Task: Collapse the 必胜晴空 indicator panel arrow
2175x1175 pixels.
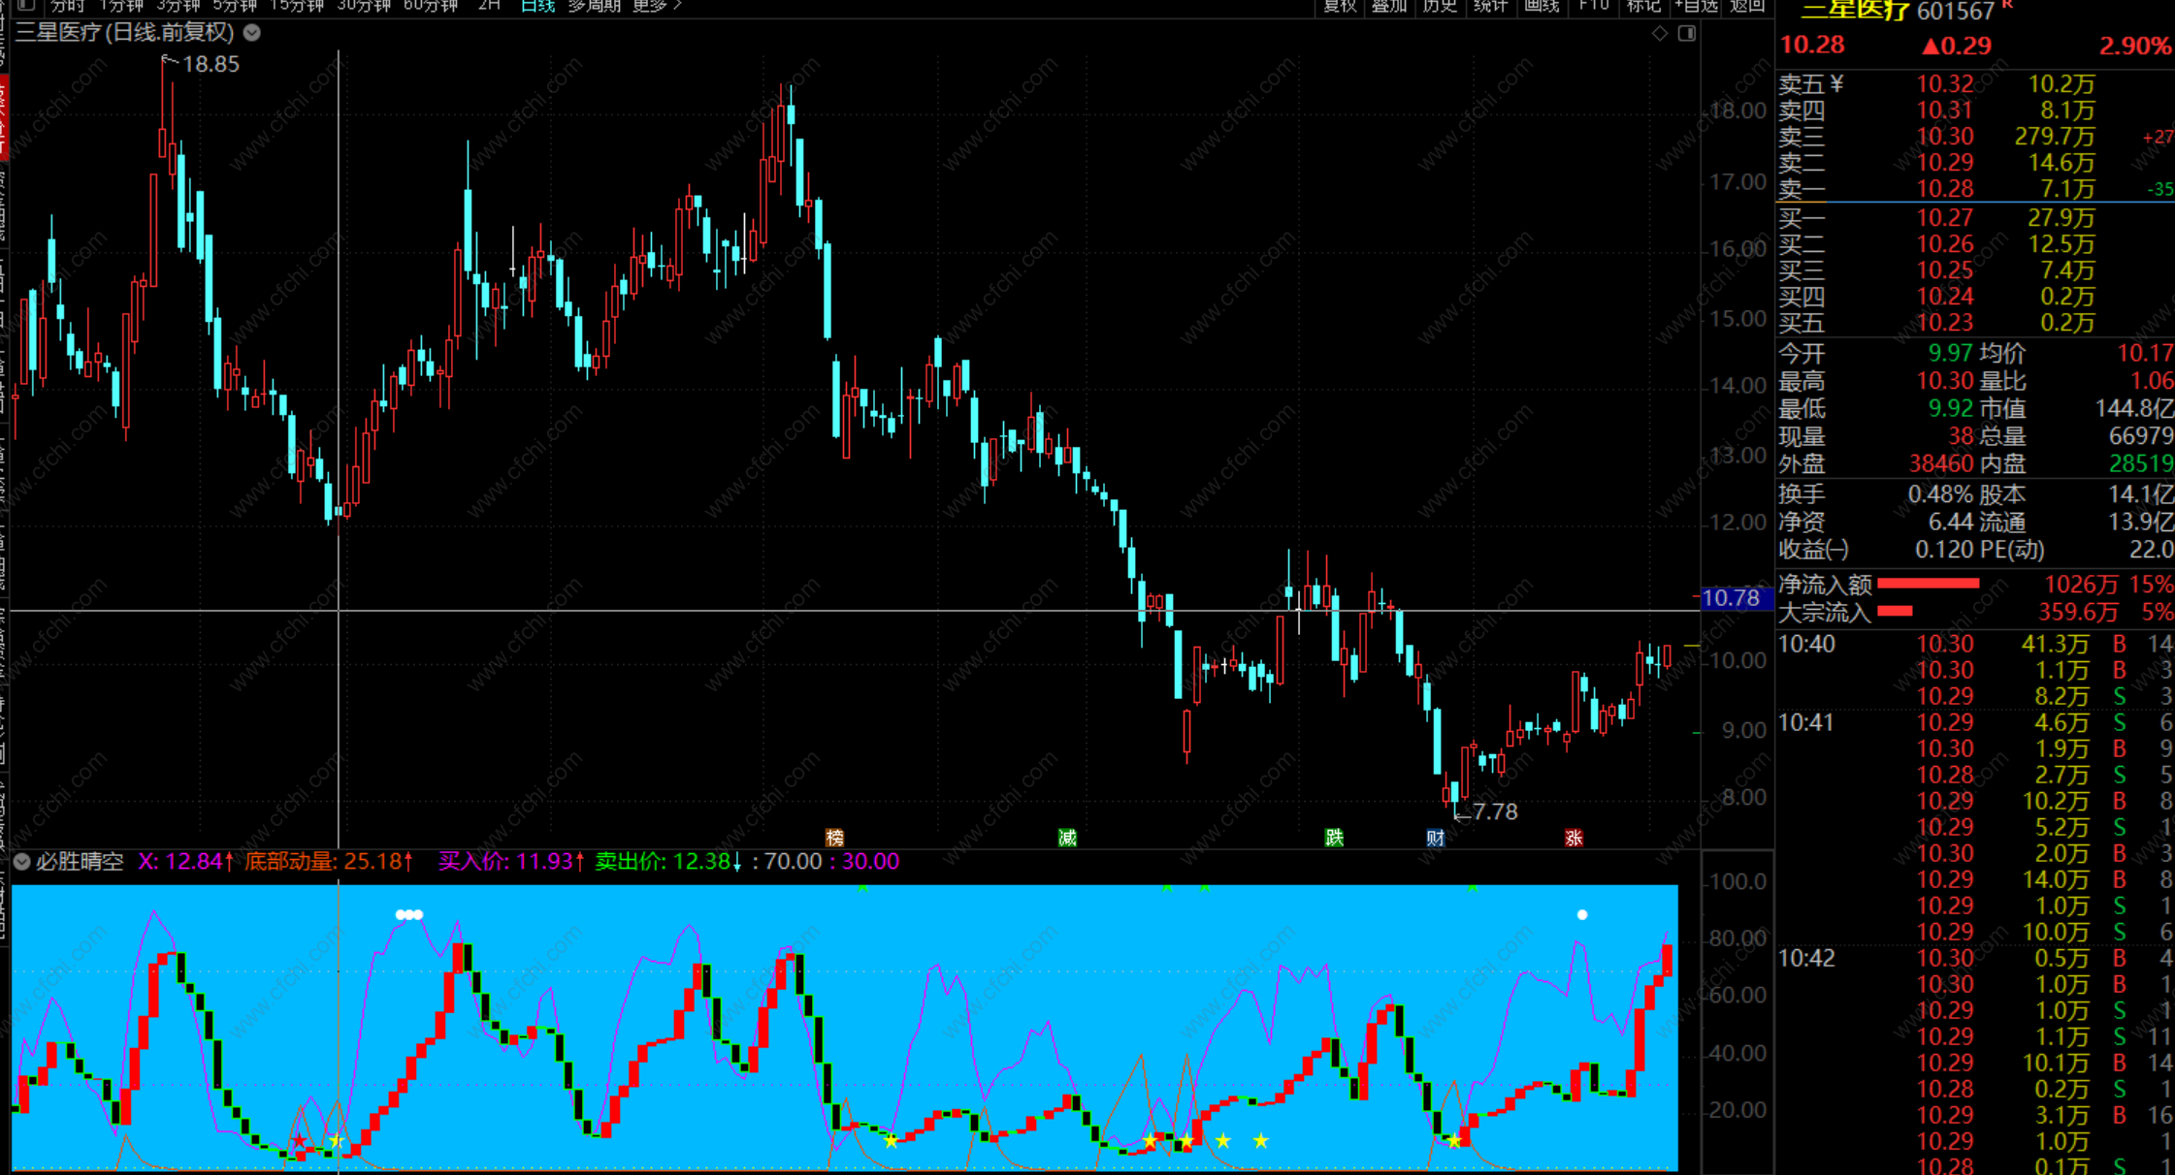Action: point(21,862)
